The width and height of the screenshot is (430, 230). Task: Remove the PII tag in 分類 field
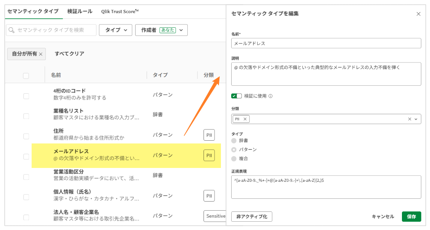(x=245, y=119)
